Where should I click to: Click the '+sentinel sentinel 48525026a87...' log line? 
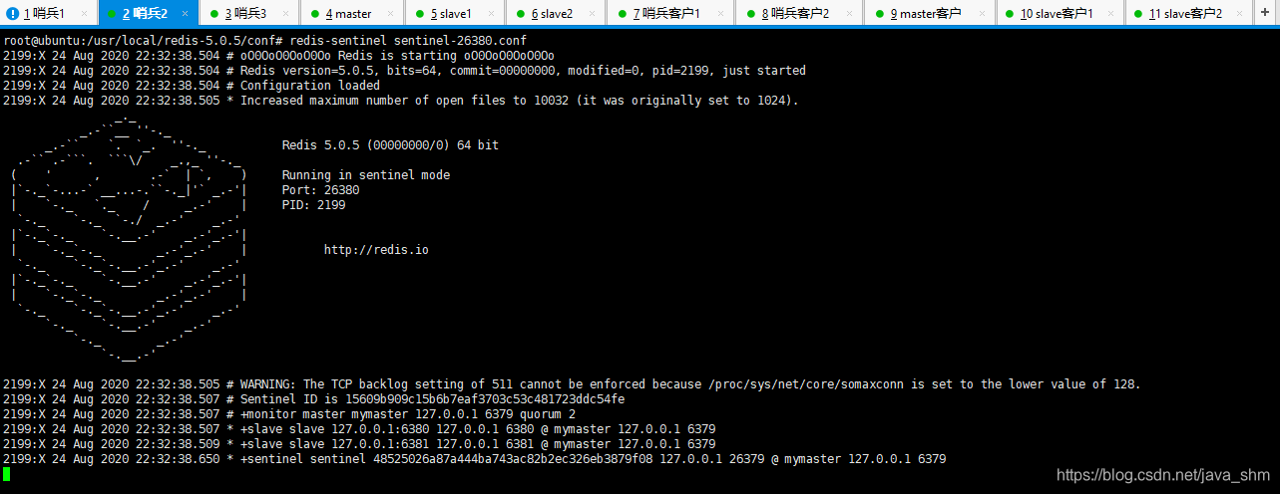point(474,459)
